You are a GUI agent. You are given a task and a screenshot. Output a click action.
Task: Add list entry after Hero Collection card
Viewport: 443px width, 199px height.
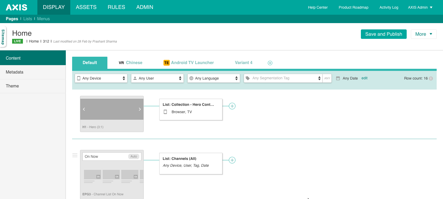tap(232, 106)
